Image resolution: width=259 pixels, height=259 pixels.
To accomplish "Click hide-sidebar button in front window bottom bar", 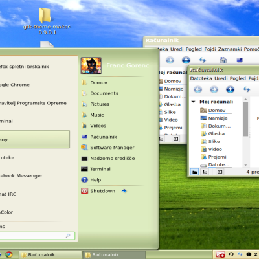I will 220,172.
